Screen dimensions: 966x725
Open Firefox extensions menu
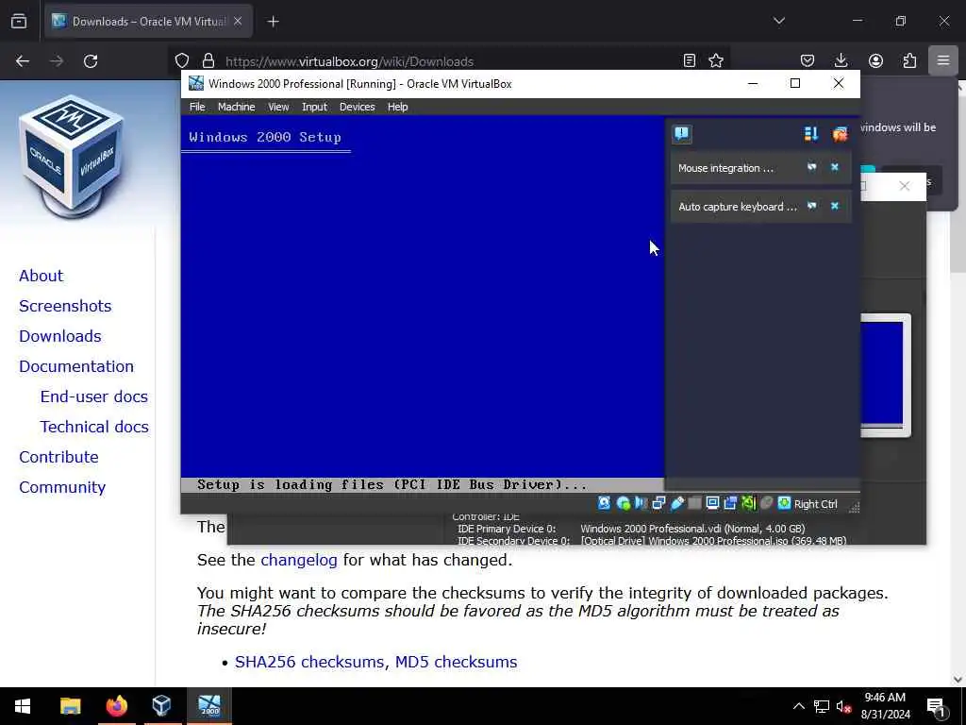909,60
